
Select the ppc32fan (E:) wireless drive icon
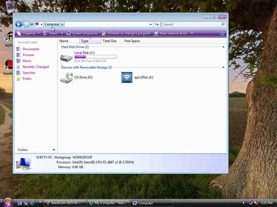[127, 77]
